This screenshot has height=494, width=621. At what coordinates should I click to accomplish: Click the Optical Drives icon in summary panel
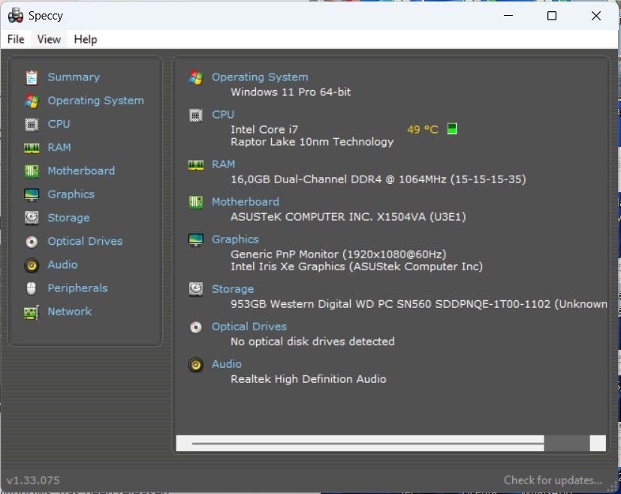[196, 327]
